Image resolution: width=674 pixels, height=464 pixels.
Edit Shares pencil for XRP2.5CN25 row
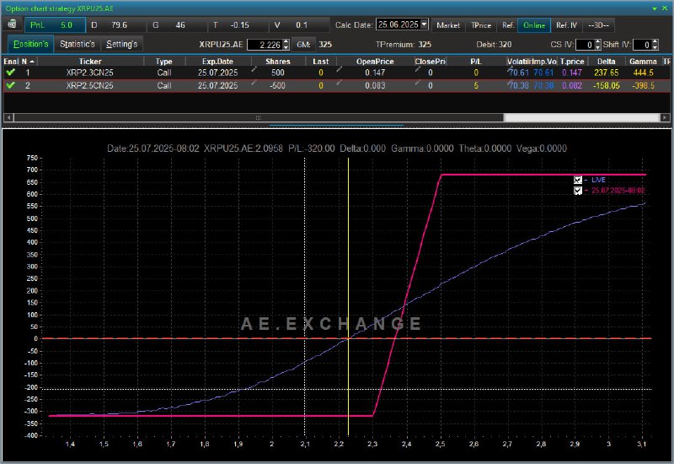point(254,82)
